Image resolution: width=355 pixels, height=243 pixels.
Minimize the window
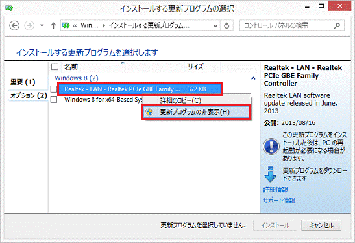pyautogui.click(x=307, y=6)
